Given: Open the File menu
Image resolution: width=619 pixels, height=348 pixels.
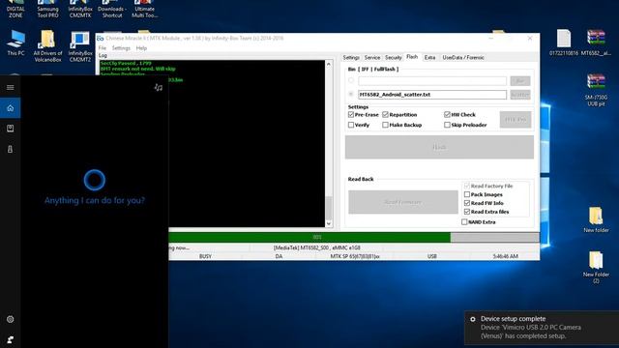Looking at the screenshot, I should 103,47.
